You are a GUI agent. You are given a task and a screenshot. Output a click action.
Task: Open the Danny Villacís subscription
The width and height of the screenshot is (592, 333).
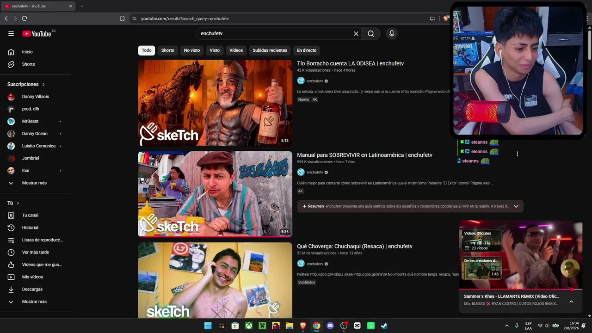36,97
